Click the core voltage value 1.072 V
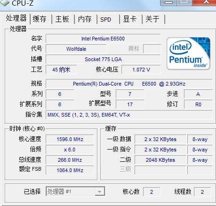The width and height of the screenshot is (216, 206). [x=141, y=70]
